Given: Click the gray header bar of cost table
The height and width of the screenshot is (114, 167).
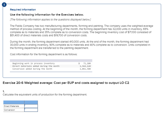Looking at the screenshot, I should (x=51, y=61).
